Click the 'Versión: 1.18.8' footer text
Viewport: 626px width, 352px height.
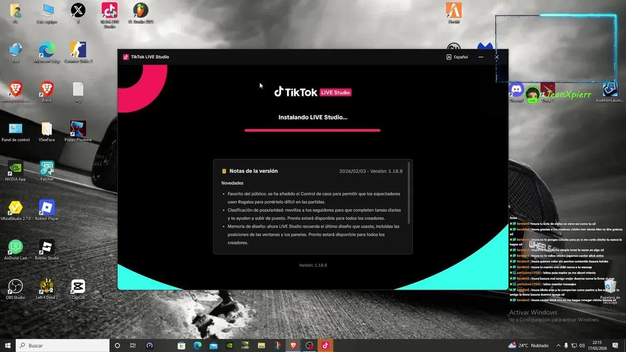click(313, 265)
